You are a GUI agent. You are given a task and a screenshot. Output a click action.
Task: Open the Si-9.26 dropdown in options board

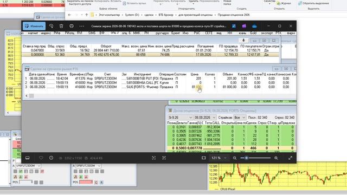tap(180, 118)
